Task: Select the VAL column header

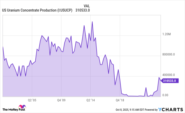Action: point(87,6)
